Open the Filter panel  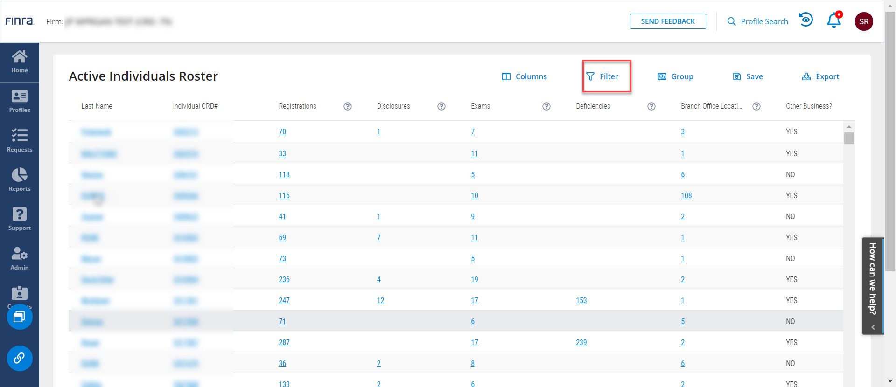tap(602, 76)
